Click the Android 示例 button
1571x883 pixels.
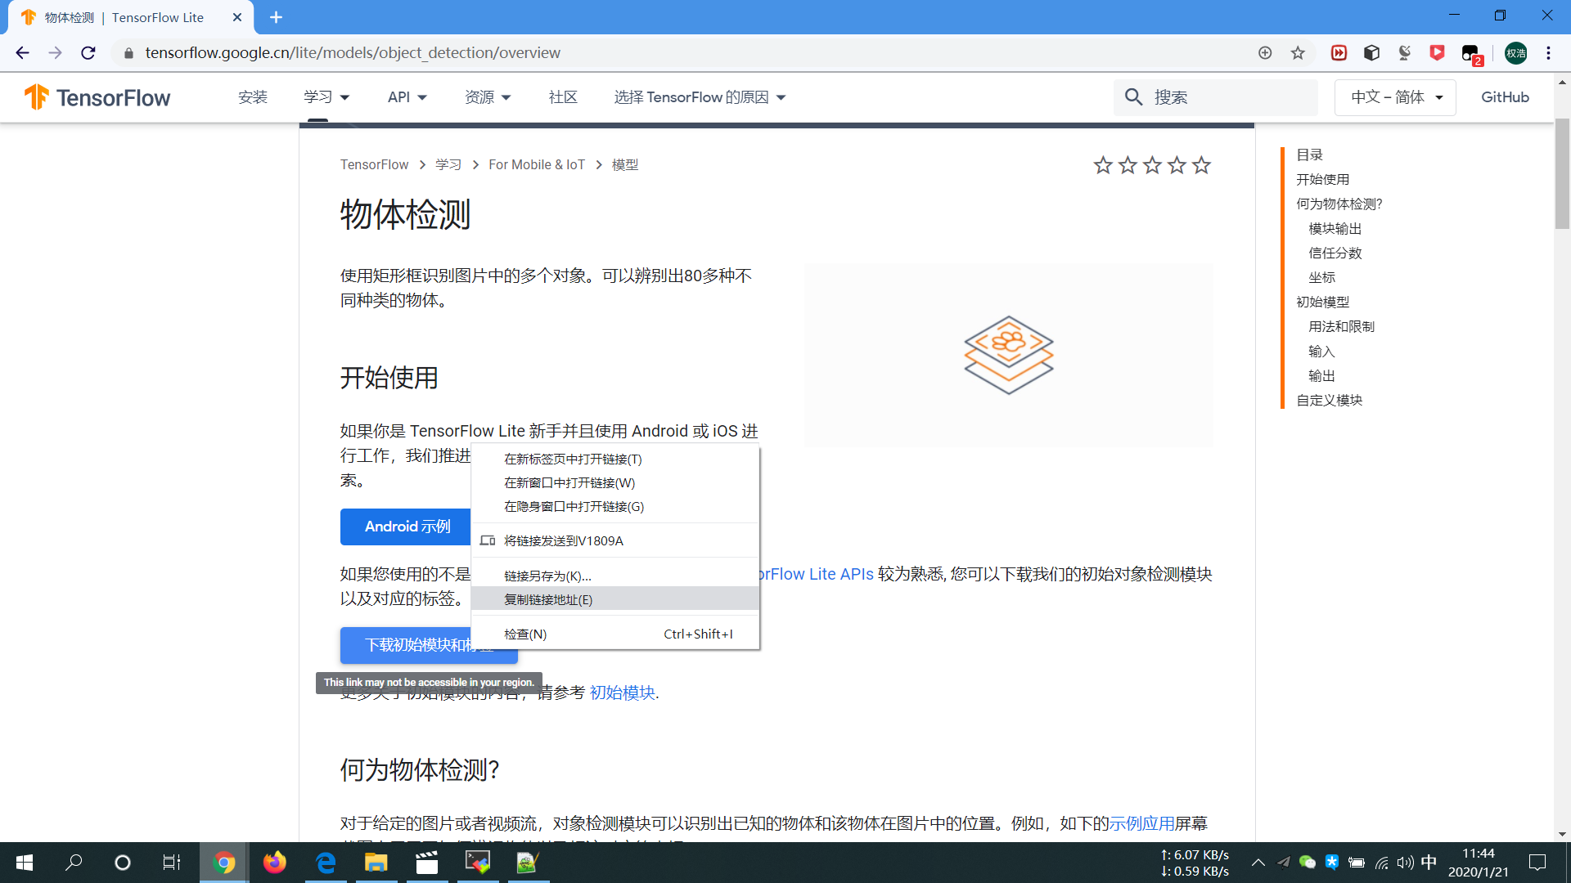click(x=408, y=527)
